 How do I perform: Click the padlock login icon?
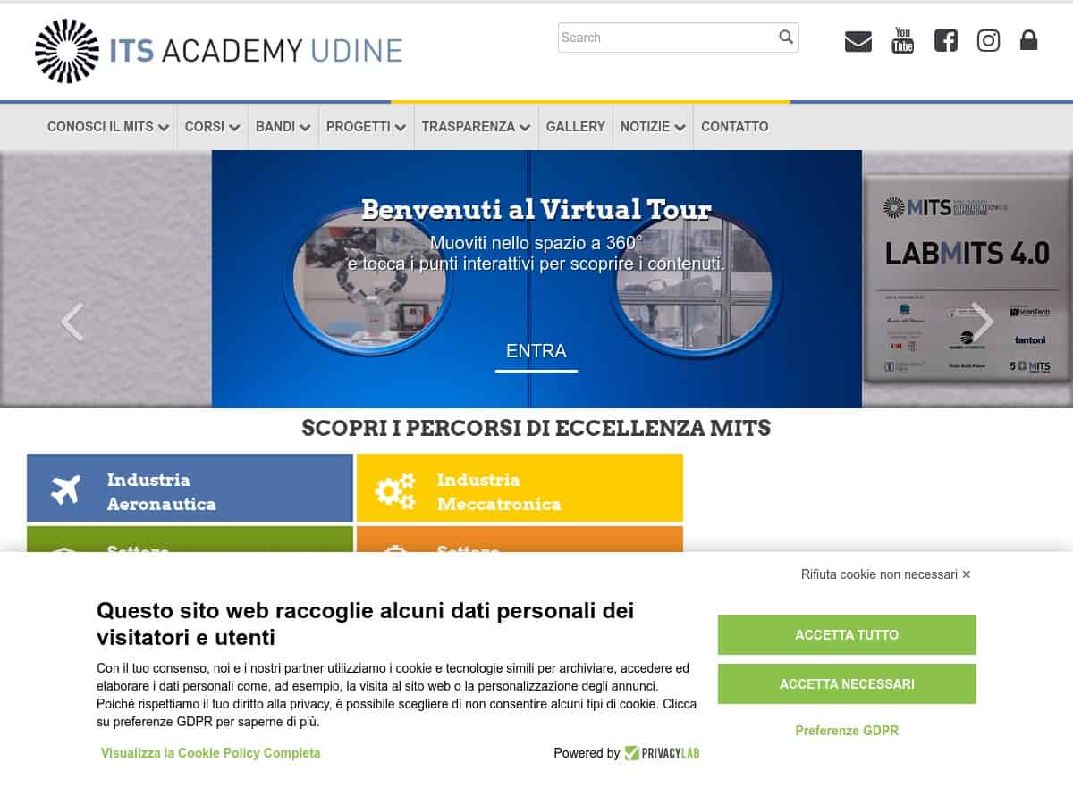(1029, 40)
